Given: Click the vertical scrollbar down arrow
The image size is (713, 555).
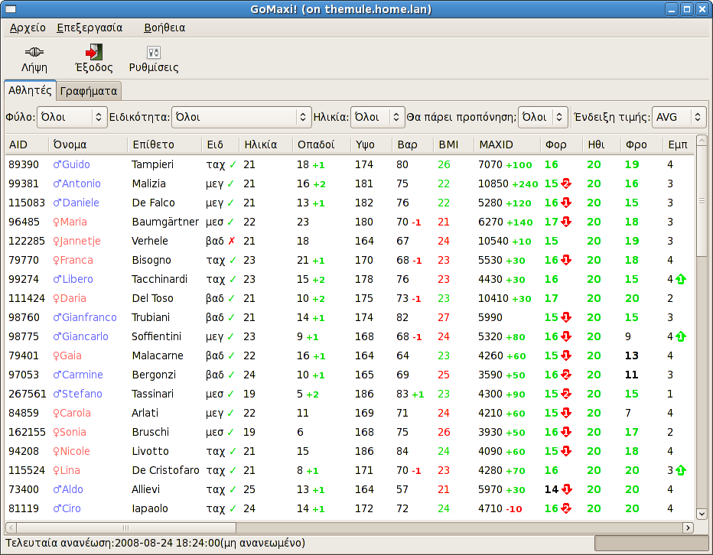Looking at the screenshot, I should coord(702,514).
